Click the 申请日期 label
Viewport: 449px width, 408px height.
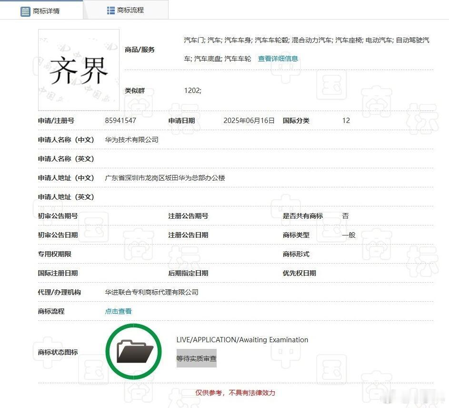click(181, 121)
